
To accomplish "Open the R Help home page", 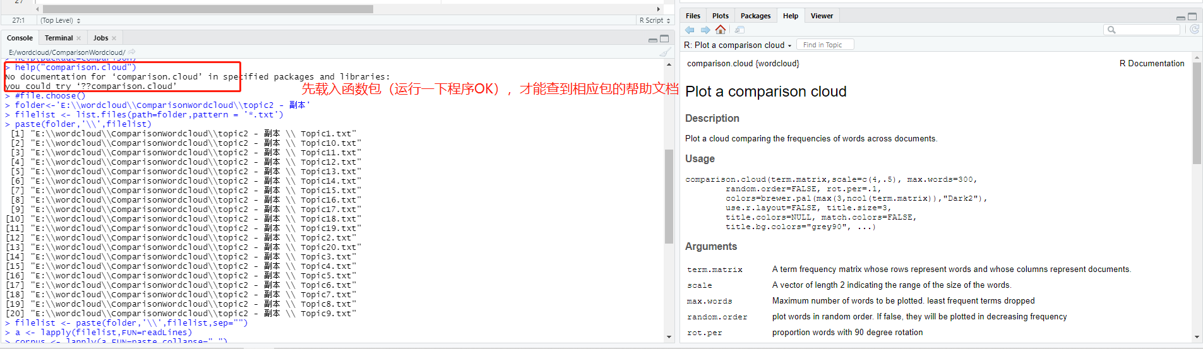I will pos(721,30).
